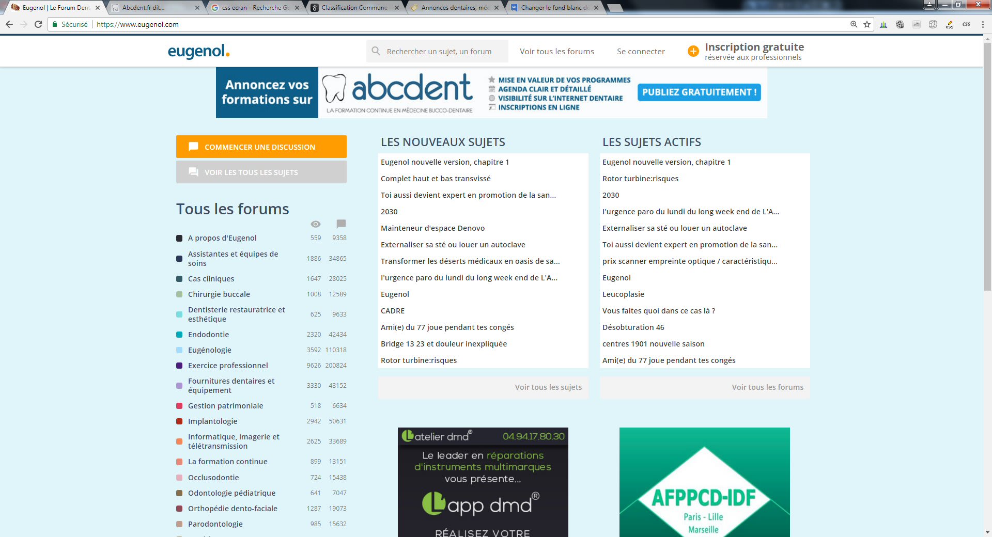Go back using the browser back arrow

[x=9, y=24]
